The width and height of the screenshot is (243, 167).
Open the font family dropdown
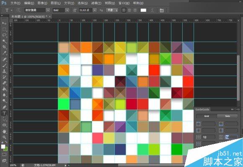48,10
